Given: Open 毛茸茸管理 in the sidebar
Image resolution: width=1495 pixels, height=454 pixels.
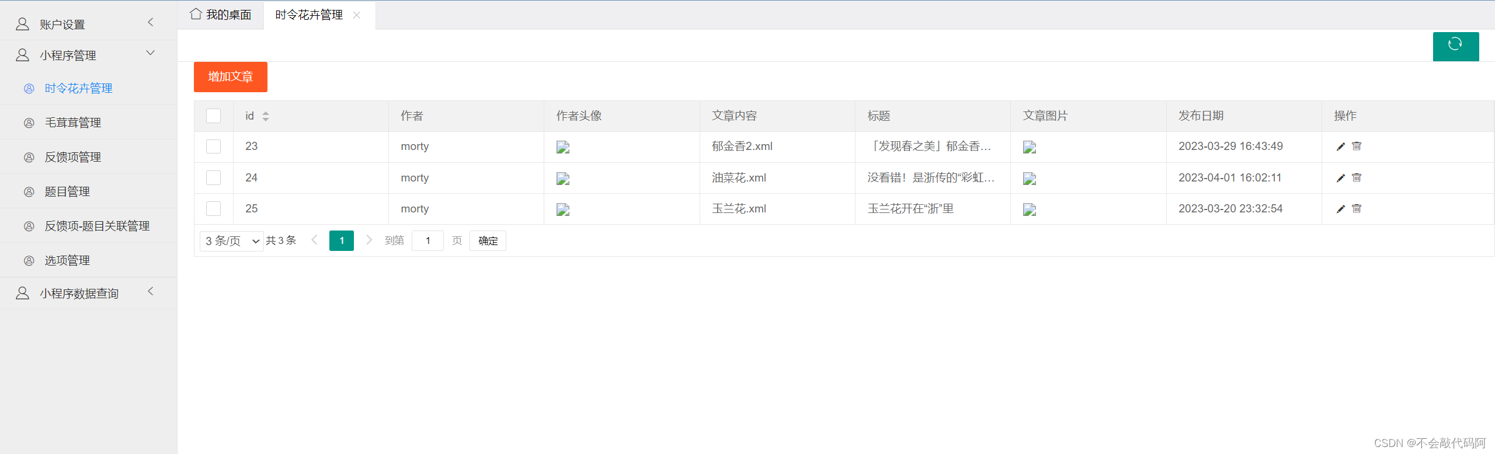Looking at the screenshot, I should click(x=88, y=123).
